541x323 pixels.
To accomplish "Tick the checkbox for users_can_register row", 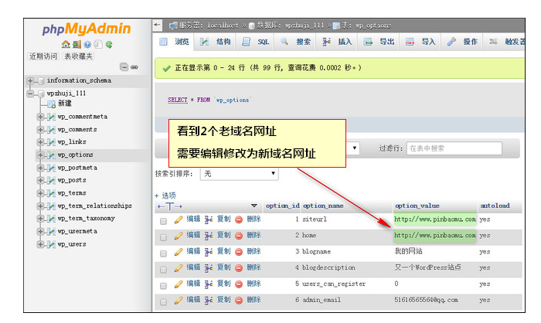I will (x=164, y=286).
